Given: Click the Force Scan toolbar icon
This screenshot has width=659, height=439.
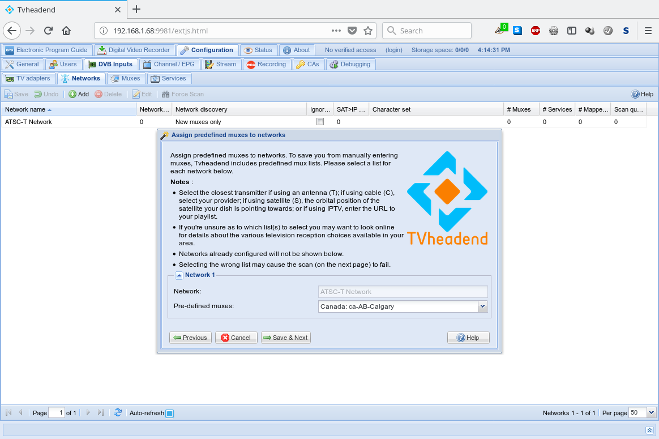Looking at the screenshot, I should point(166,94).
